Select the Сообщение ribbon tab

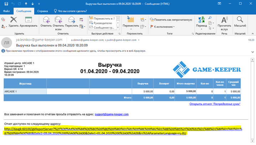24,11
